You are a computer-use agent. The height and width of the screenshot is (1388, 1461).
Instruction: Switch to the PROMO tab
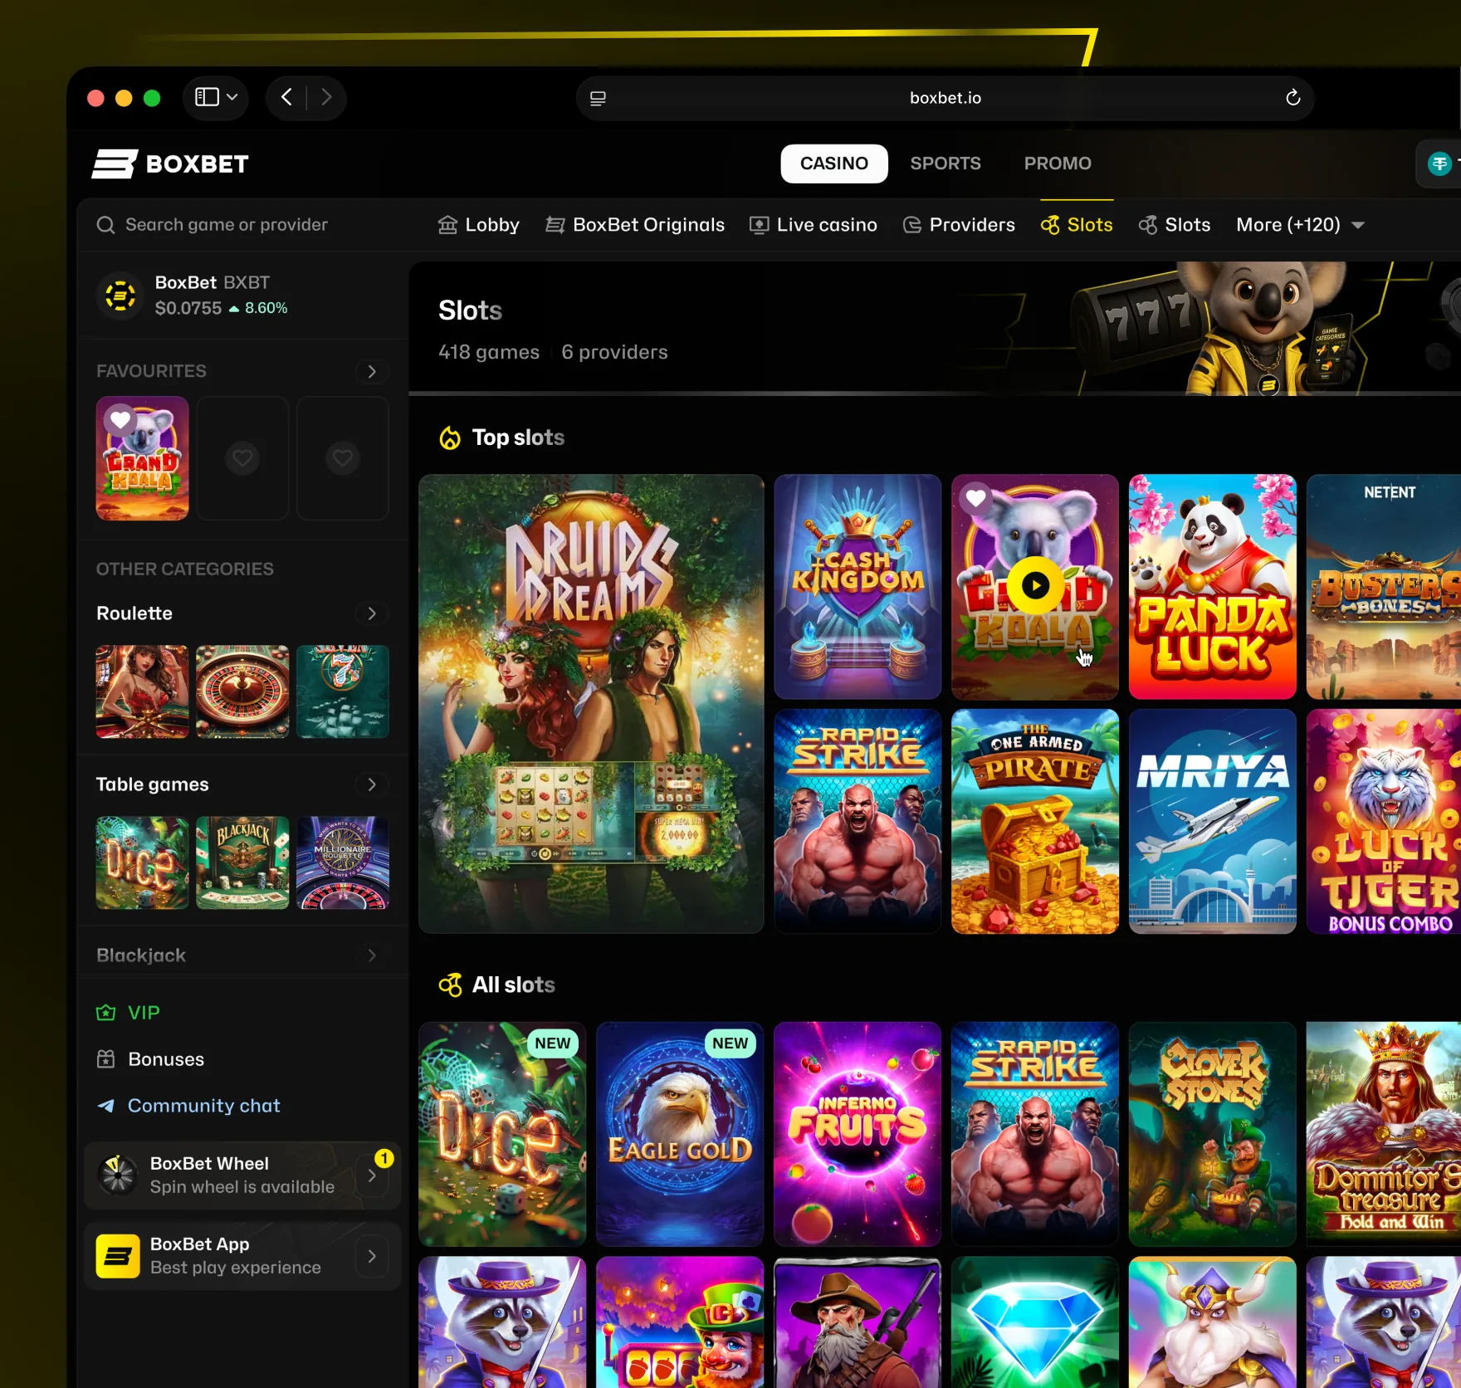pyautogui.click(x=1058, y=164)
